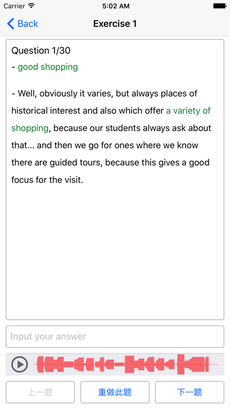Seek to the beginning of the audio waveform
Viewport: 230px width, 409px height.
(38, 364)
